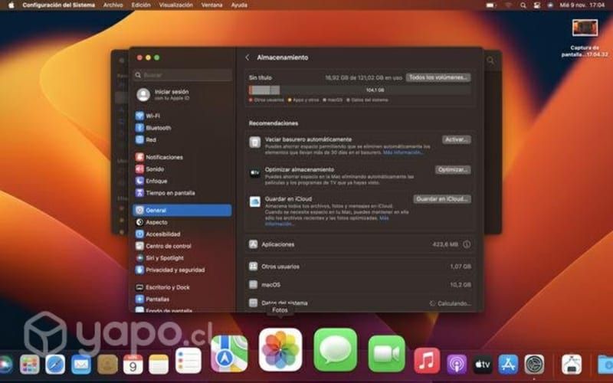Open Centro de control settings
This screenshot has height=383, width=613.
[163, 246]
